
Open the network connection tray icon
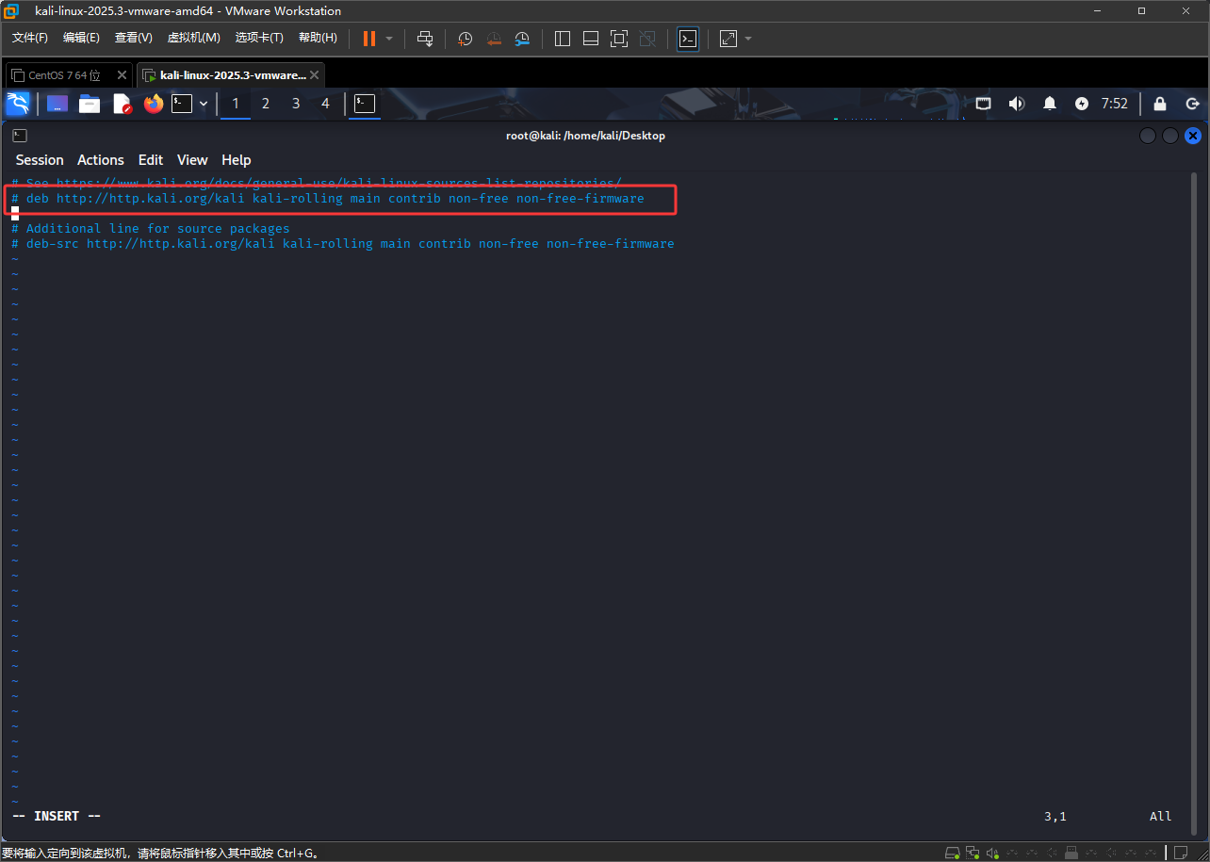pos(983,104)
